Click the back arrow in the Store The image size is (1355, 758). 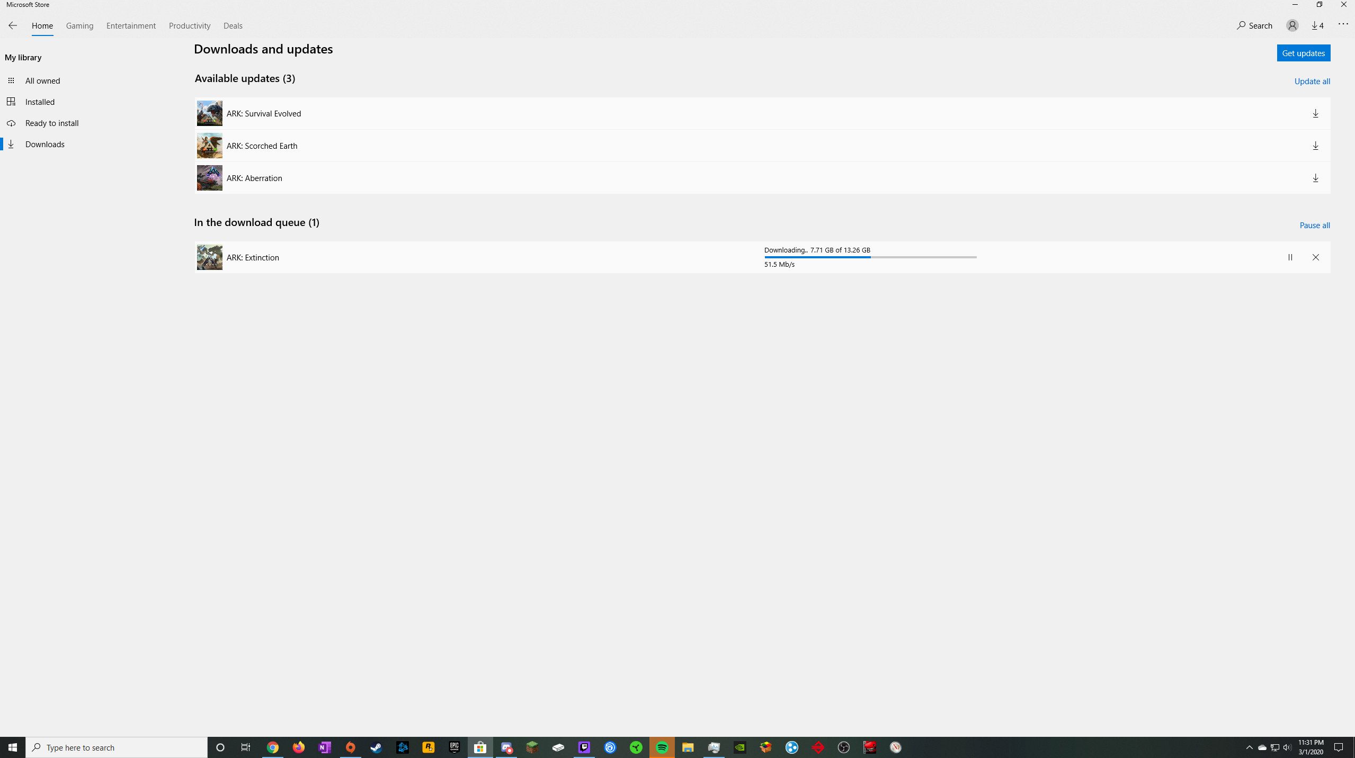13,25
